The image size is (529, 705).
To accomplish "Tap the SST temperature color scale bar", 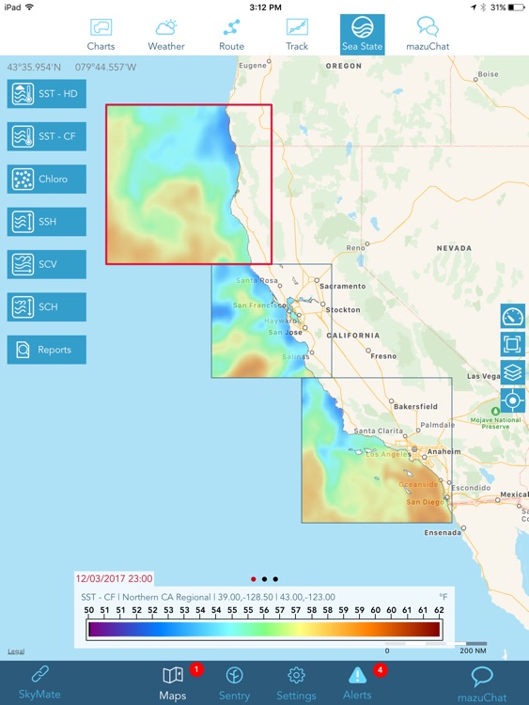I will [x=264, y=629].
